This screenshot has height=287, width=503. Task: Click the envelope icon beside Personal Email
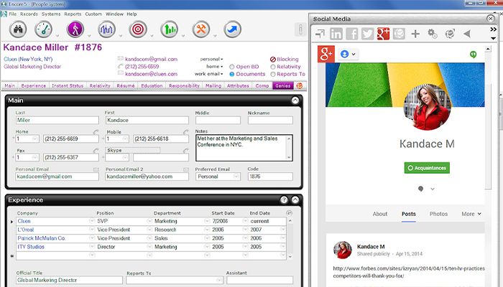(96, 169)
